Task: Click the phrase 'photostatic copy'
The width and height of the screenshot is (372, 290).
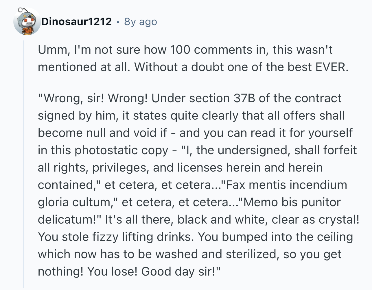Action: (x=121, y=150)
